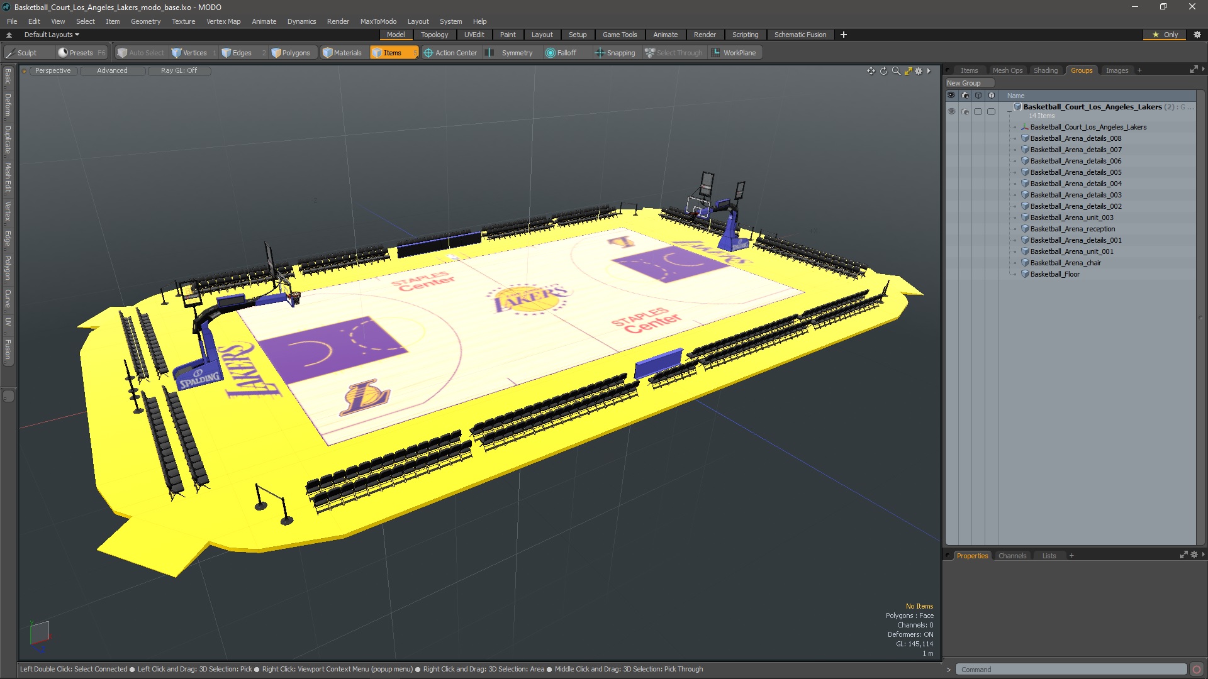Click the record button beside Command field
This screenshot has width=1208, height=679.
tap(1197, 670)
